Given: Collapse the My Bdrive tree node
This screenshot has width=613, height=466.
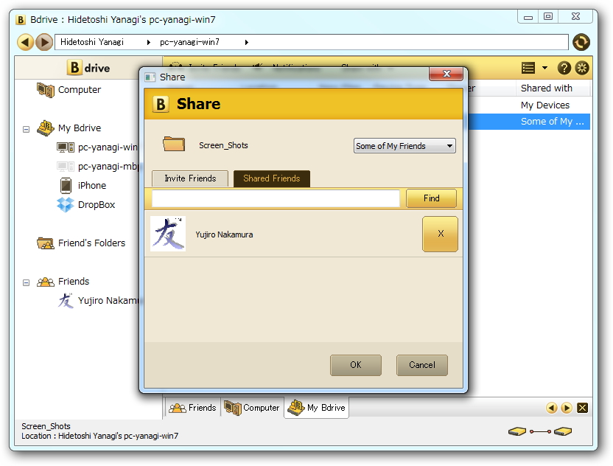Looking at the screenshot, I should pos(27,129).
